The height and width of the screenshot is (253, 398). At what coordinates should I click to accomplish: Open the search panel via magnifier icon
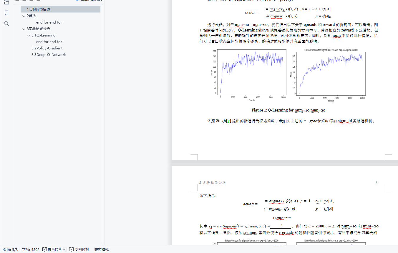click(x=6, y=24)
